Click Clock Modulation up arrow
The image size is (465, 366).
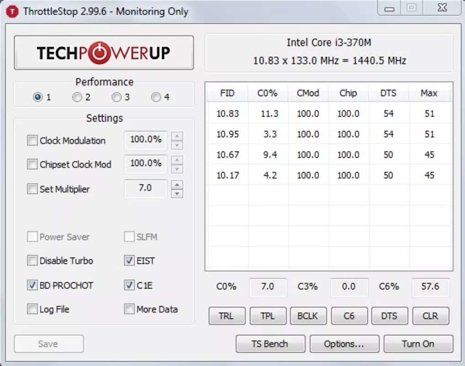(x=177, y=136)
